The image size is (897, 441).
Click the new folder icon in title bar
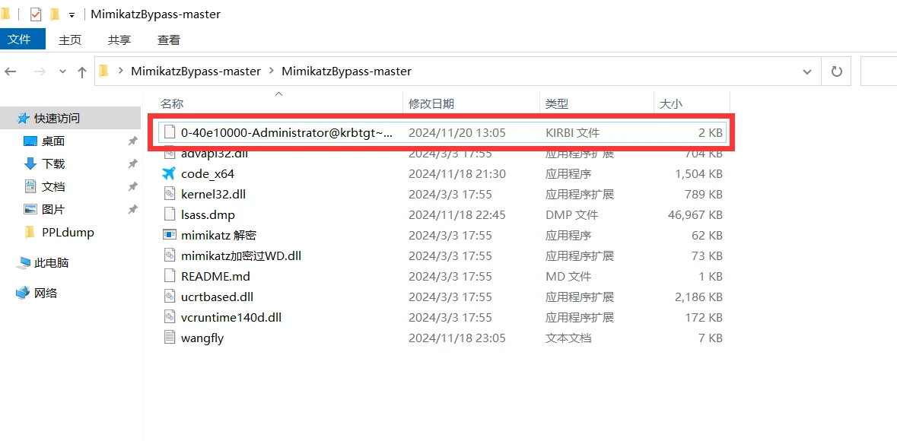pyautogui.click(x=55, y=14)
